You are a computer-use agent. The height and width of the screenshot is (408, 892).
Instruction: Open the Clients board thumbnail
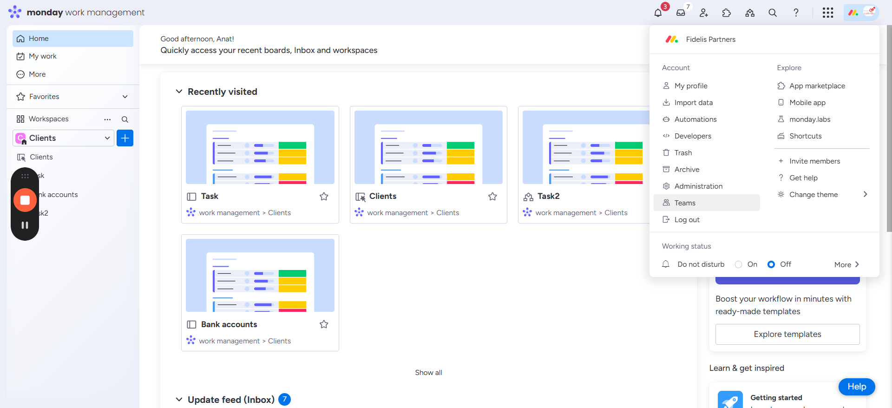click(428, 147)
